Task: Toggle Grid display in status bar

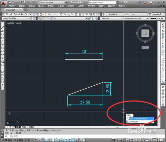Action: click(x=43, y=140)
